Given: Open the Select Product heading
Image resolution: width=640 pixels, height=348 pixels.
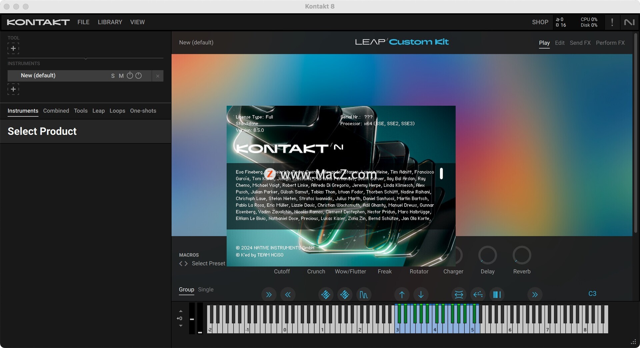Looking at the screenshot, I should (x=42, y=131).
